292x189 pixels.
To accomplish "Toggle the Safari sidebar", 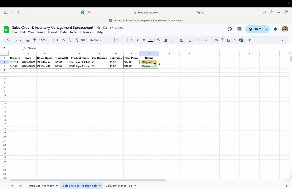I will tap(6, 13).
